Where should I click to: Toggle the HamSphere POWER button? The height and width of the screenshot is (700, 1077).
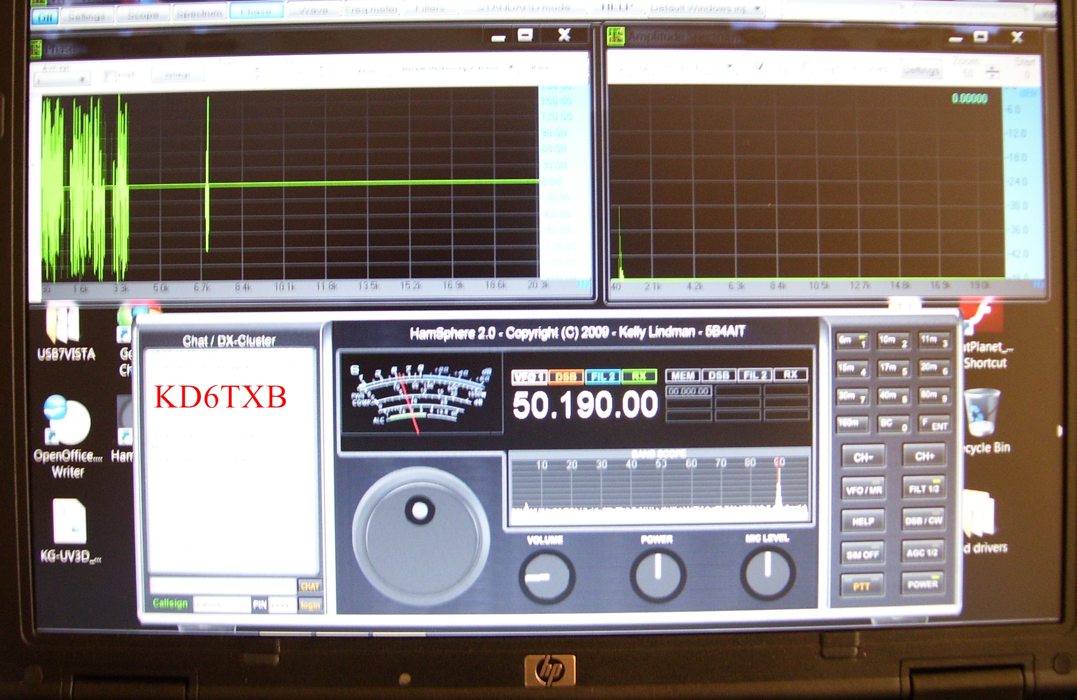(923, 584)
